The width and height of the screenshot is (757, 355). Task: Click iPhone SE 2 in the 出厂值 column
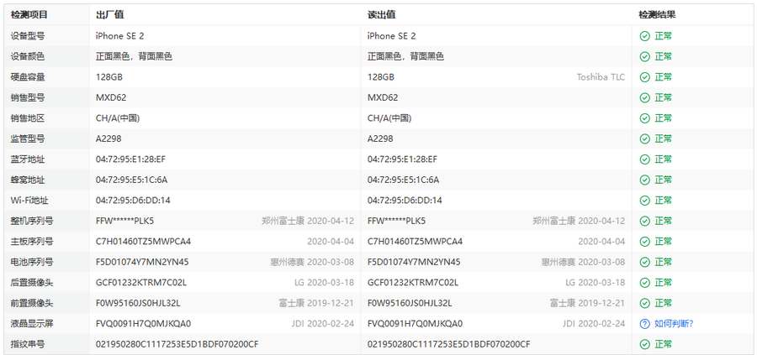click(119, 36)
